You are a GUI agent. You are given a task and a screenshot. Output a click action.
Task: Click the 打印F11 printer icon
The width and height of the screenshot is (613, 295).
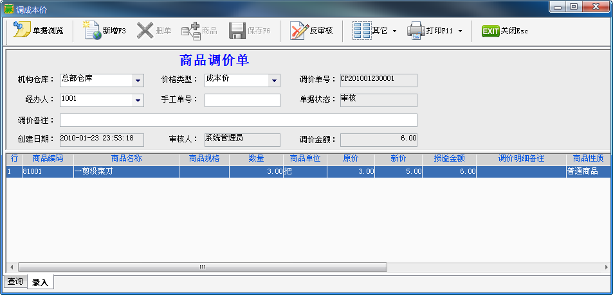tap(416, 31)
